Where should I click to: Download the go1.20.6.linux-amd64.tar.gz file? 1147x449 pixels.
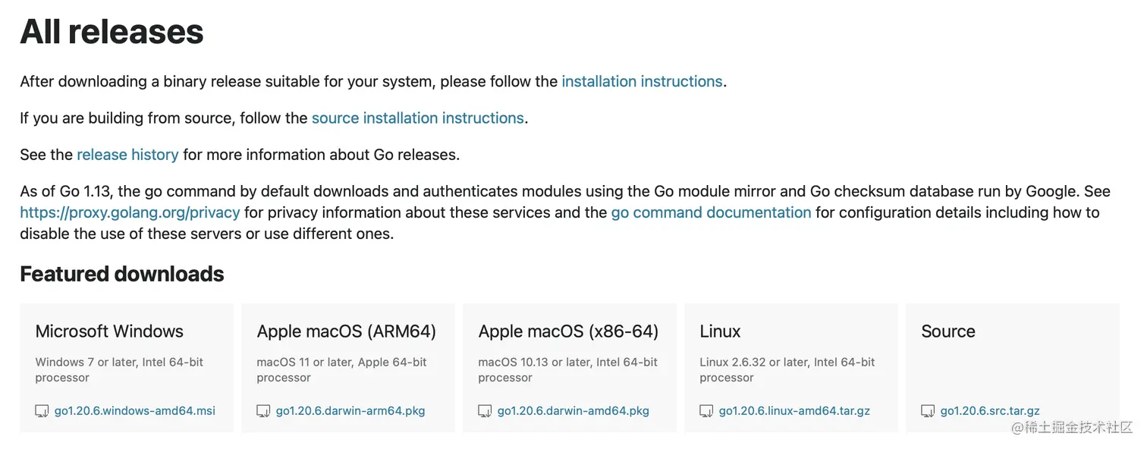pos(794,411)
